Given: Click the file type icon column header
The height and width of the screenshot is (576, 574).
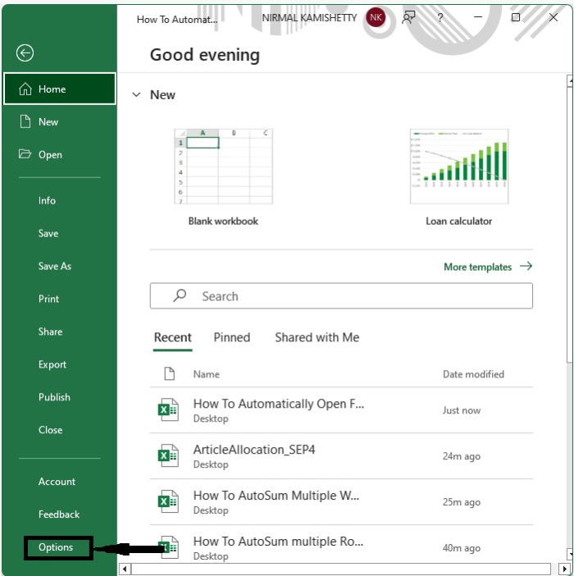Looking at the screenshot, I should click(169, 373).
